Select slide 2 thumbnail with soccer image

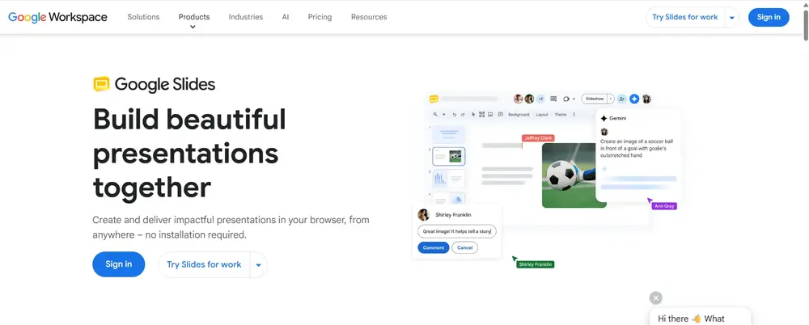(x=448, y=156)
